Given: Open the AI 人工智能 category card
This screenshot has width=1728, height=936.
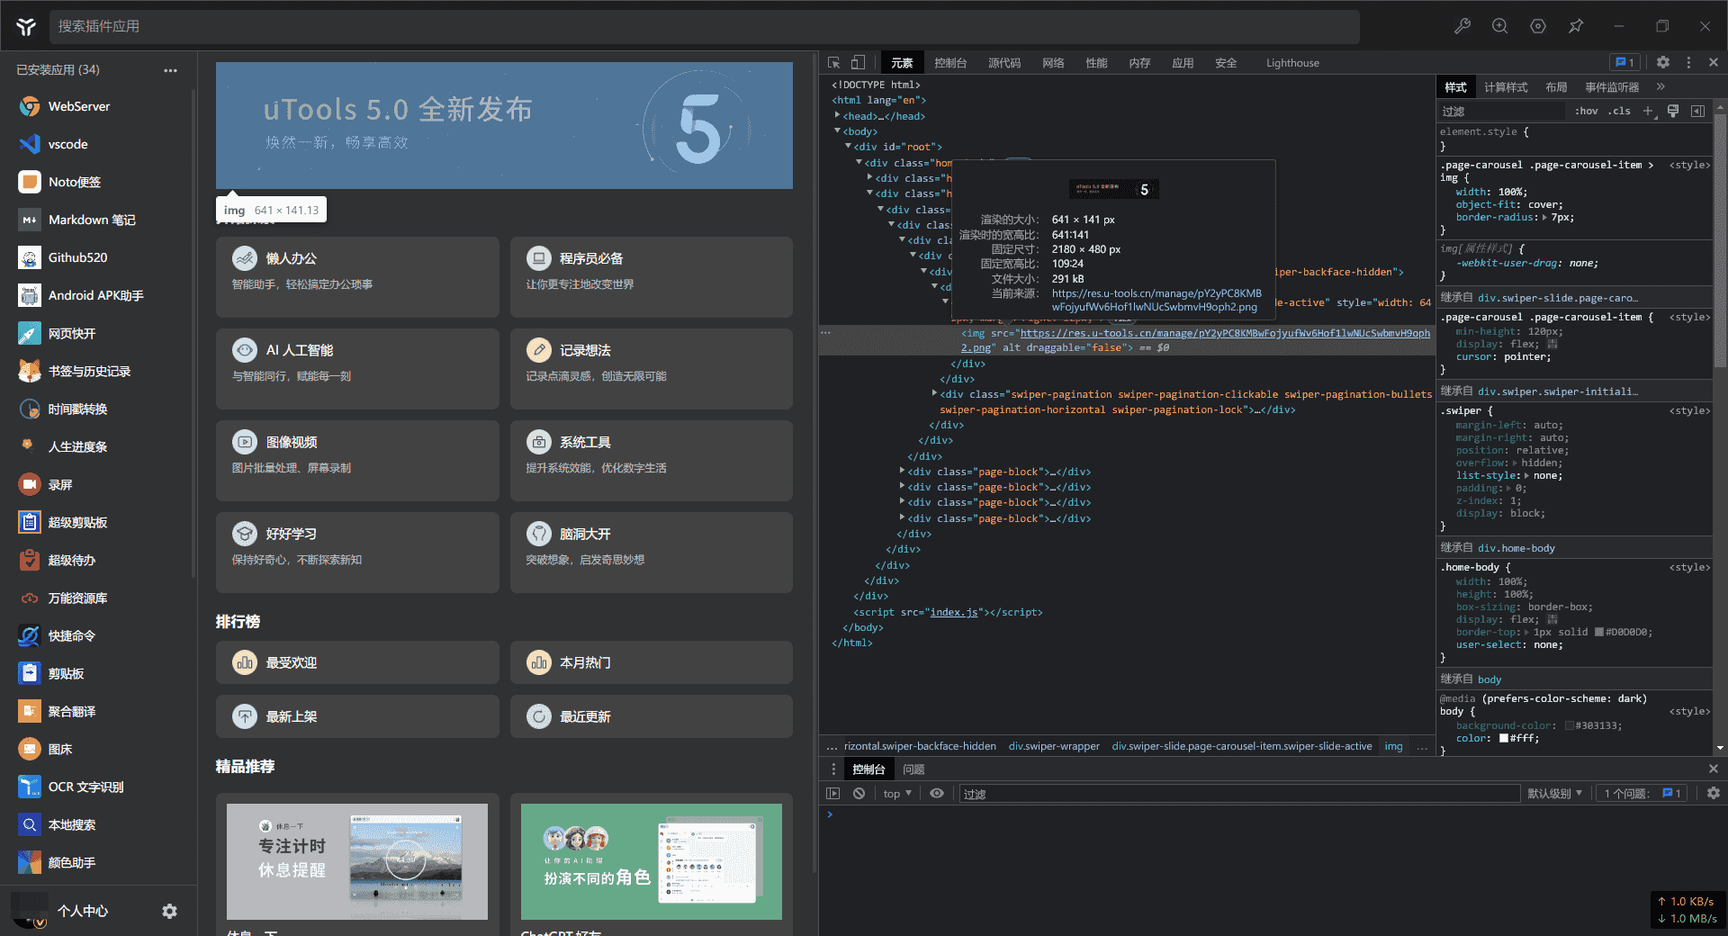Looking at the screenshot, I should click(357, 369).
